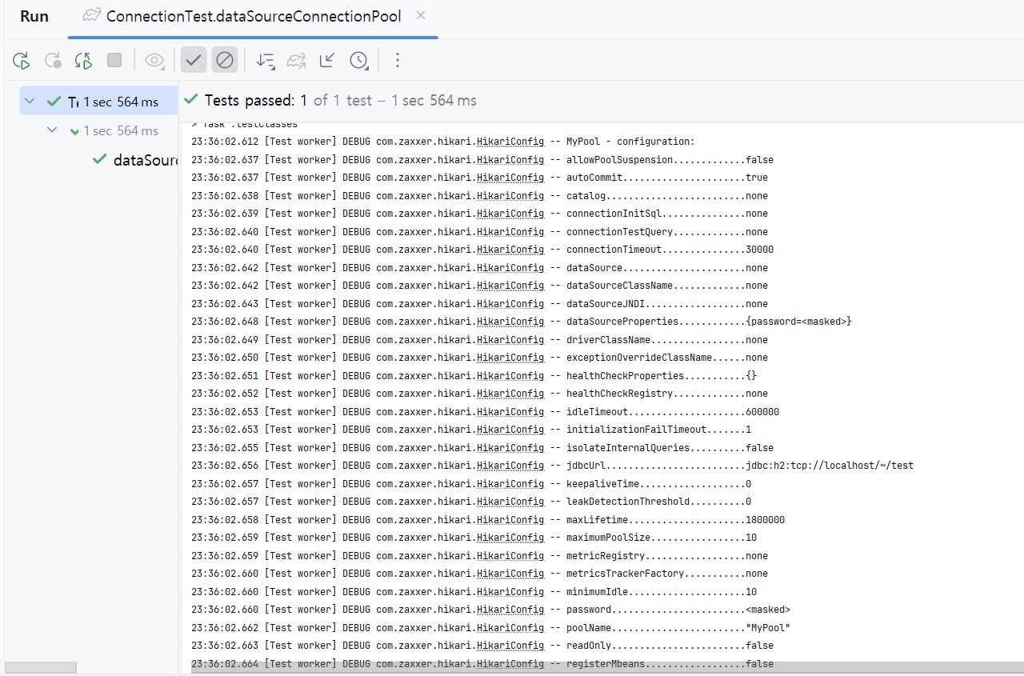1024x676 pixels.
Task: Click the jdbc:h2:tcp://localhost/~/test URL value
Action: [x=830, y=466]
